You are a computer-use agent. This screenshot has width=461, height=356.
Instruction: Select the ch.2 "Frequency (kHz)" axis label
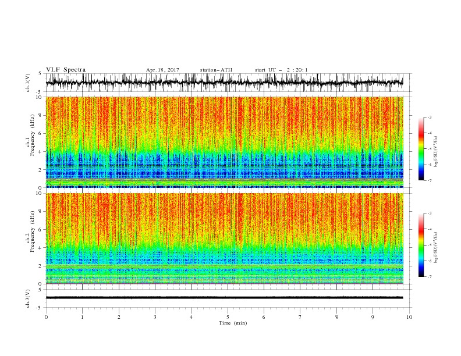click(33, 231)
